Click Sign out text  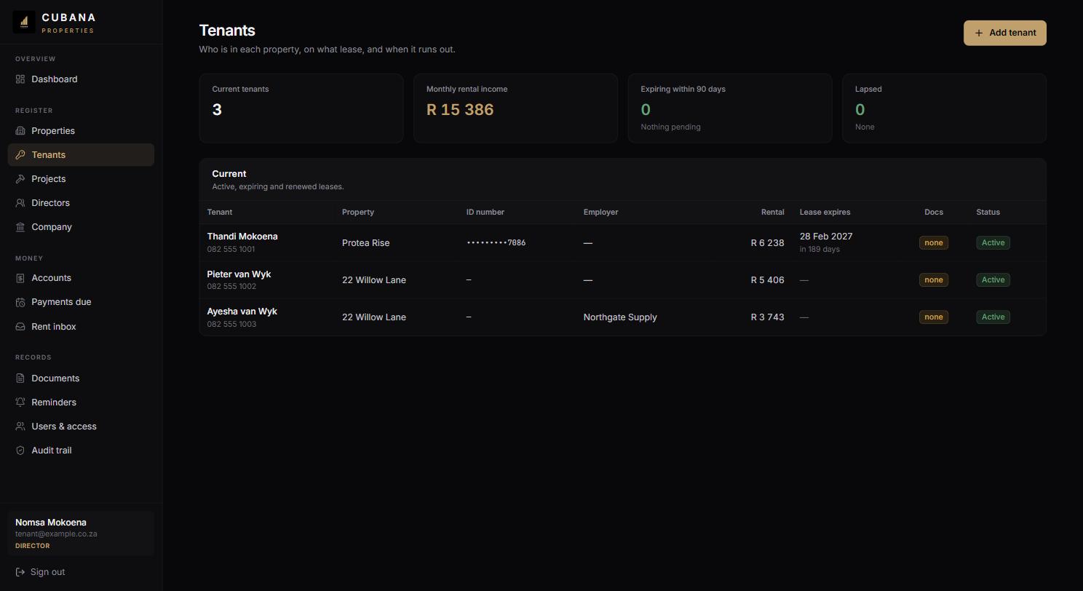click(47, 572)
